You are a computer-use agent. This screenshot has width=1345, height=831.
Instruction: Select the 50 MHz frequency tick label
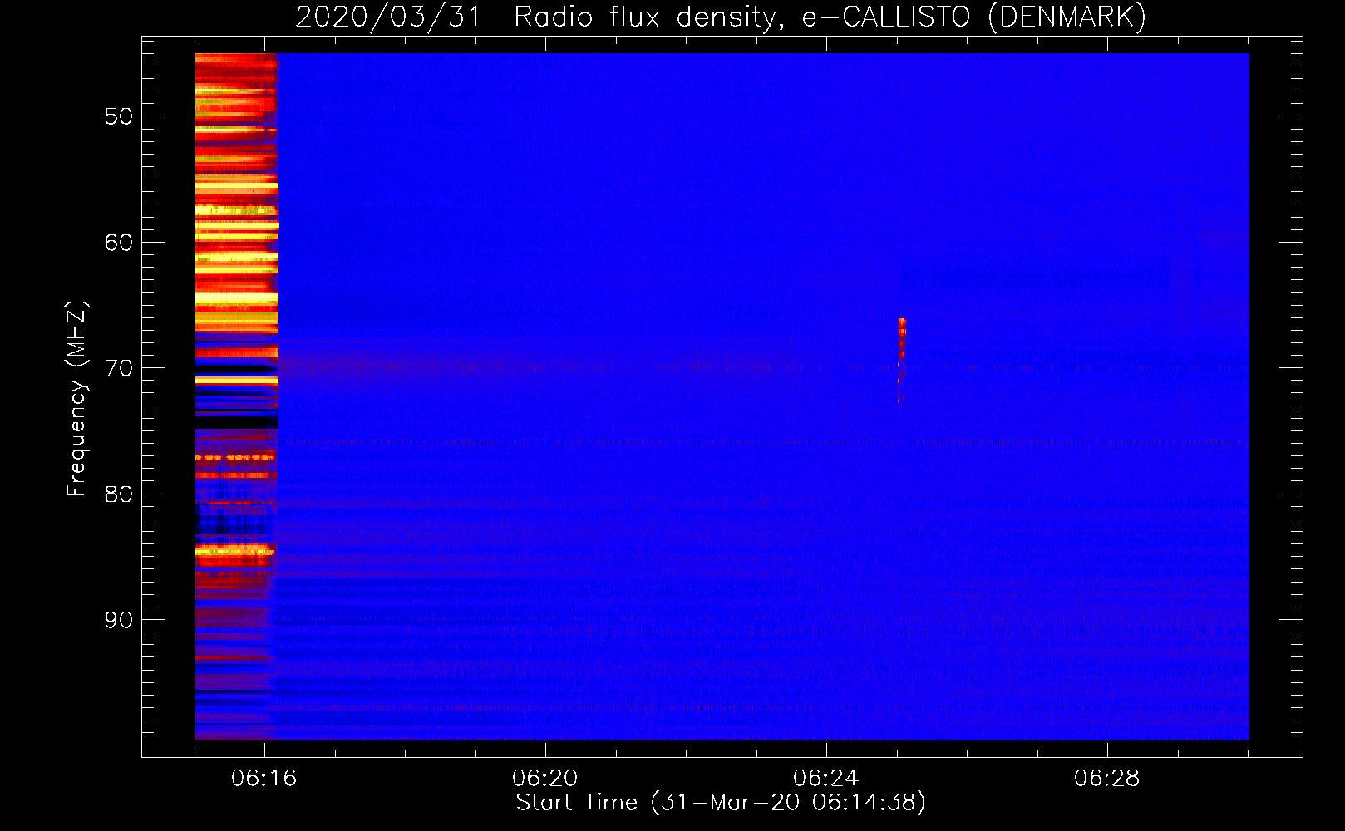point(119,116)
